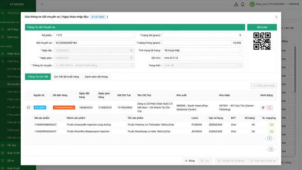
Task: Open QR xe in the sidebar
Action: 10,161
